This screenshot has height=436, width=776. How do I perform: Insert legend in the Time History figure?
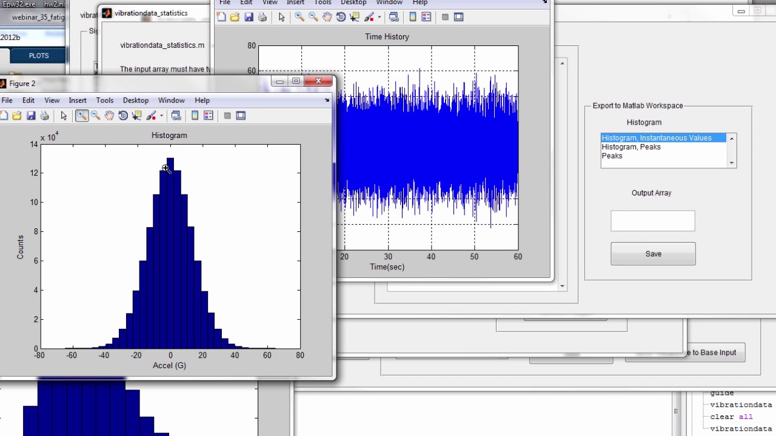[x=426, y=17]
